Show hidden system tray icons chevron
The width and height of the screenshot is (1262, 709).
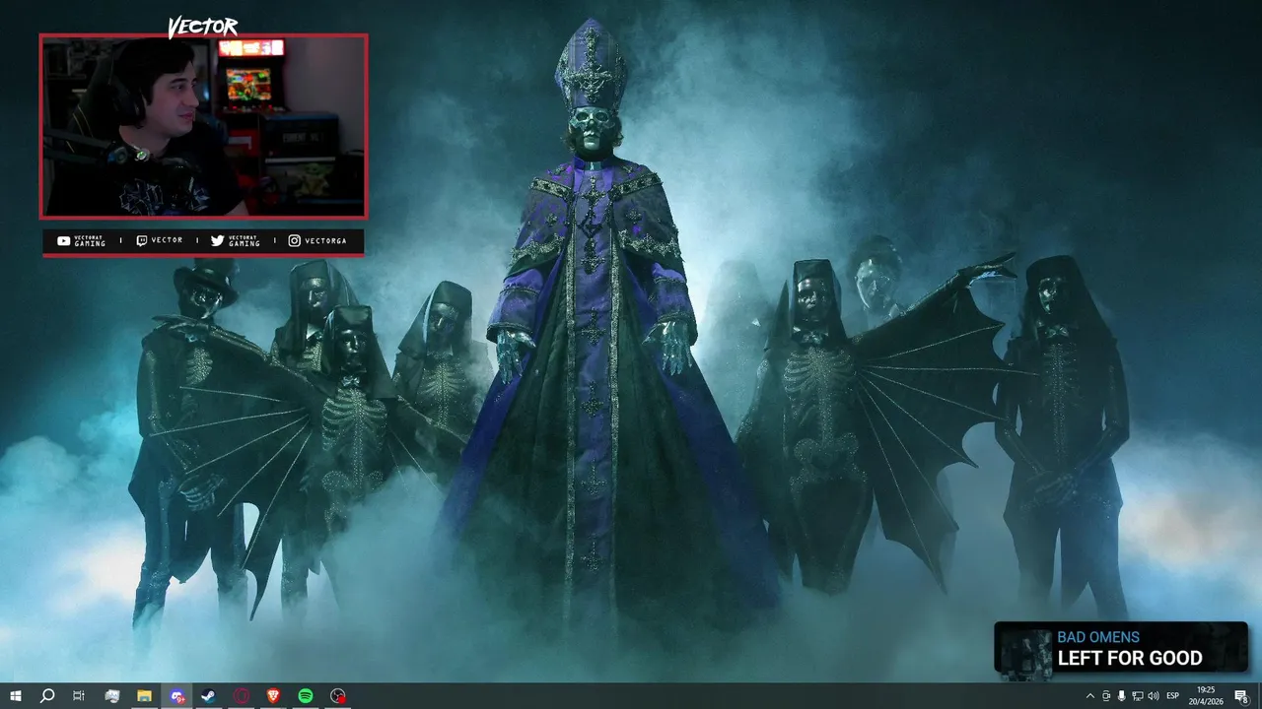click(x=1089, y=696)
